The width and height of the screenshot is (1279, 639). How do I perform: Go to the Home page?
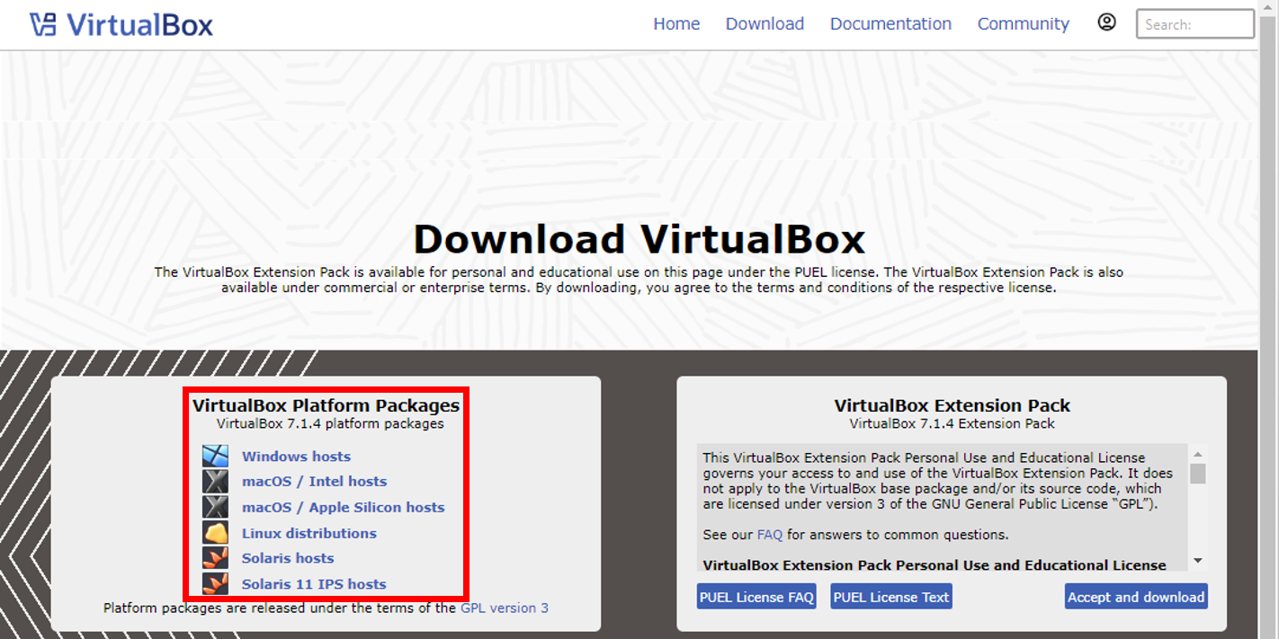coord(676,23)
